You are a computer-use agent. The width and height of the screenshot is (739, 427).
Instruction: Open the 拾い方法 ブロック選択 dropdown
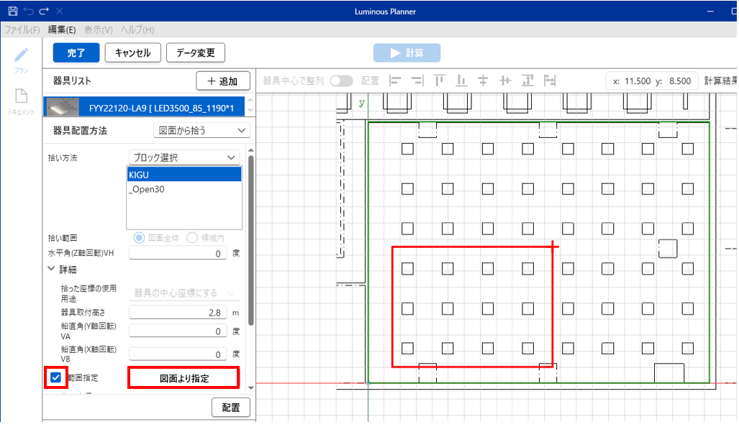tap(184, 157)
